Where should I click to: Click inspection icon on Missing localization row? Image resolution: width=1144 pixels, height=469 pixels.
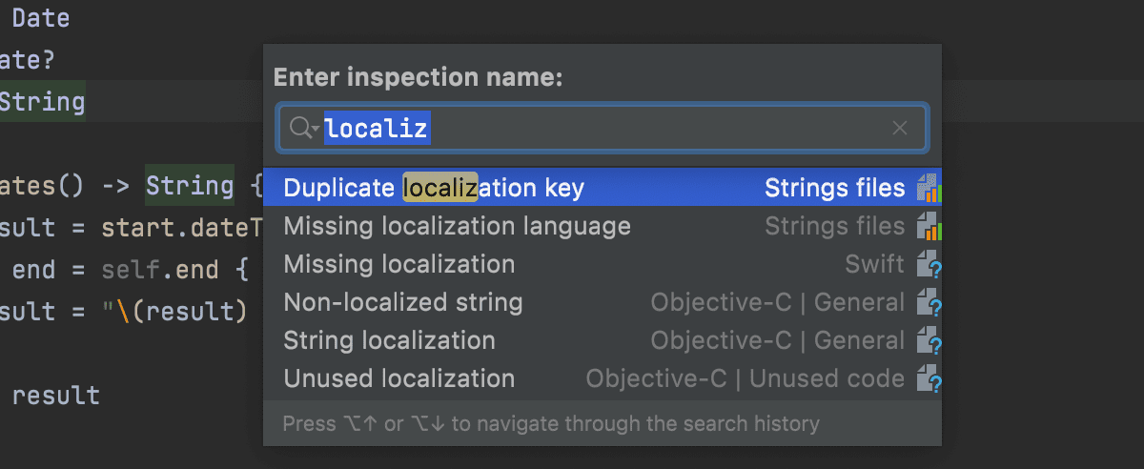pyautogui.click(x=929, y=265)
